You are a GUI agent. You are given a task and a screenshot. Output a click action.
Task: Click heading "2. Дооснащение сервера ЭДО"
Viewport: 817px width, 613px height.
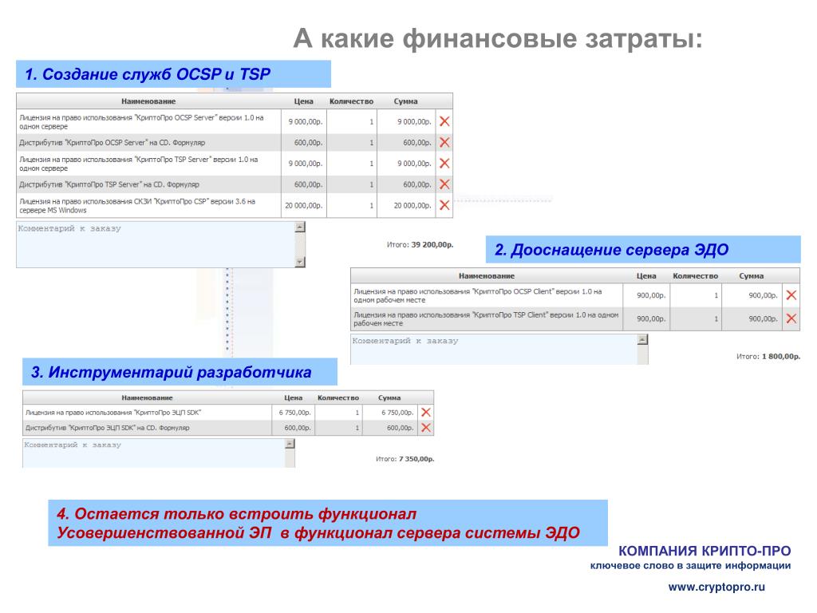pos(611,250)
